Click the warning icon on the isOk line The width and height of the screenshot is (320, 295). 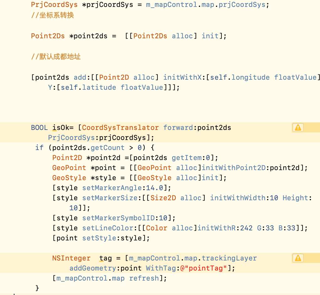pos(298,127)
